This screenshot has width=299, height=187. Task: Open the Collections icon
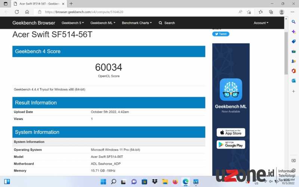(271, 12)
